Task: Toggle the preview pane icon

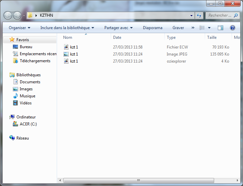Action: tap(221, 28)
